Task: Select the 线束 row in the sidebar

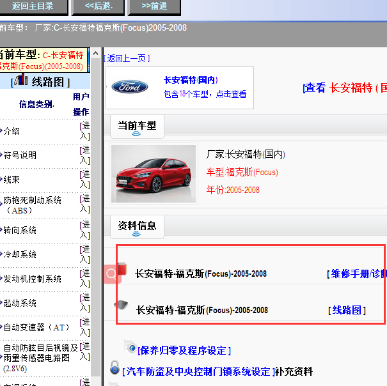Action: (x=12, y=180)
